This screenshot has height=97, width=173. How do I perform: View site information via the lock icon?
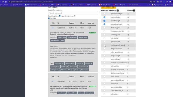point(10,2)
